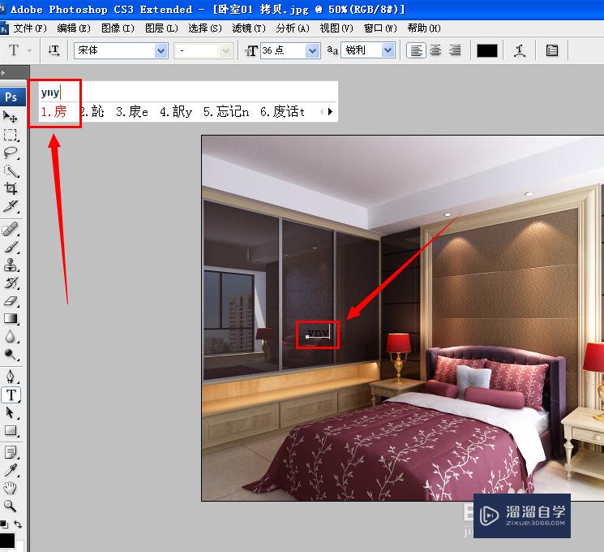Image resolution: width=604 pixels, height=552 pixels.
Task: Open the 编辑(E) menu
Action: (x=74, y=28)
